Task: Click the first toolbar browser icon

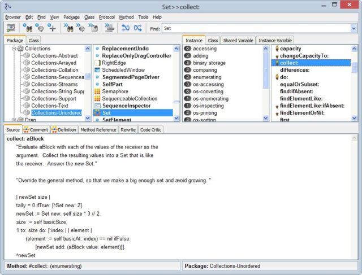Action: (x=11, y=28)
